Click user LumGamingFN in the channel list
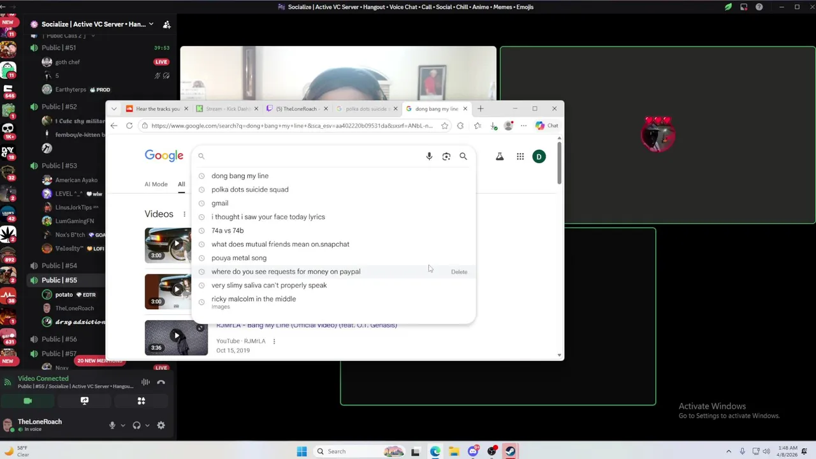This screenshot has height=459, width=816. (74, 221)
